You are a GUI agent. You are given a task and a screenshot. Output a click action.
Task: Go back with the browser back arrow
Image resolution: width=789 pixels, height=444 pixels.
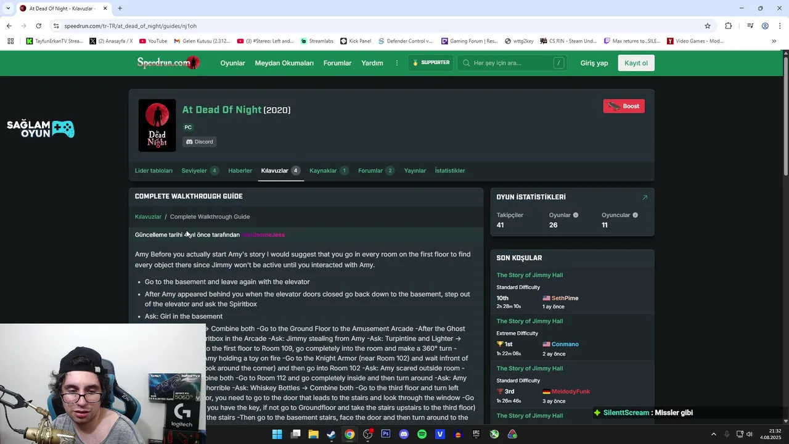[x=9, y=26]
